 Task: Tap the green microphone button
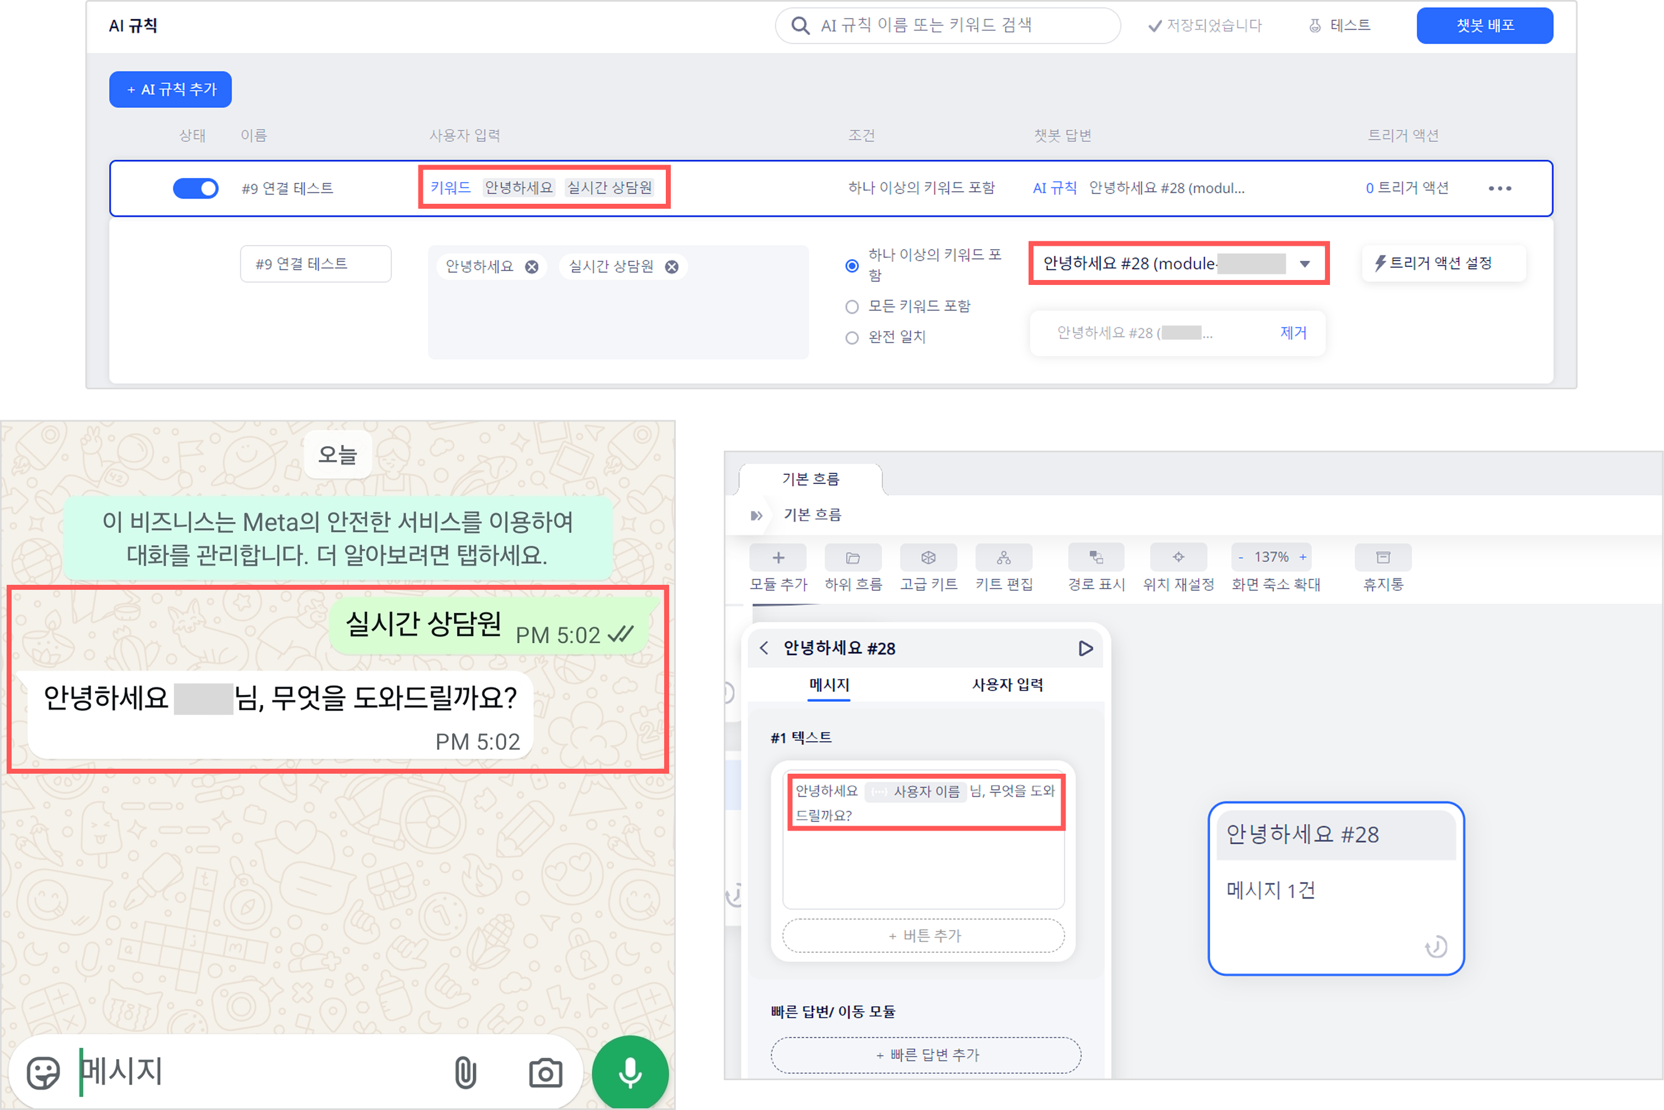(x=630, y=1072)
